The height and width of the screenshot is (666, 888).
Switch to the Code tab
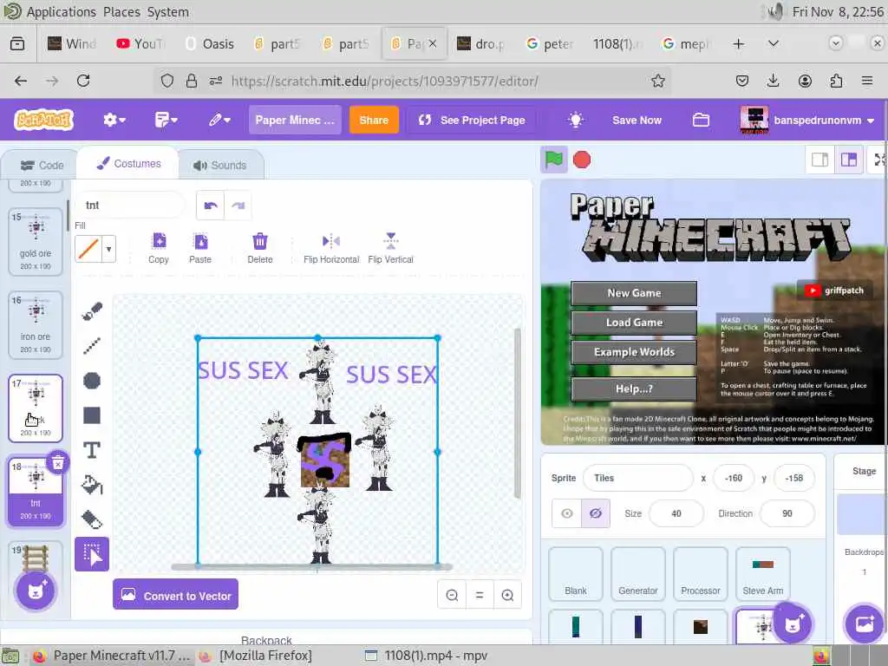(42, 166)
